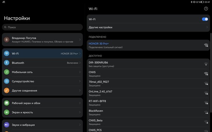Tap the signal icon next to DIR-300NRUB6

click(x=206, y=64)
